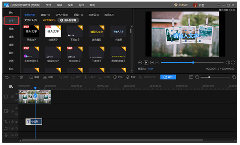Open the 编辑 edit tool in timeline toolbar
Image resolution: width=240 pixels, height=145 pixels.
(34, 77)
